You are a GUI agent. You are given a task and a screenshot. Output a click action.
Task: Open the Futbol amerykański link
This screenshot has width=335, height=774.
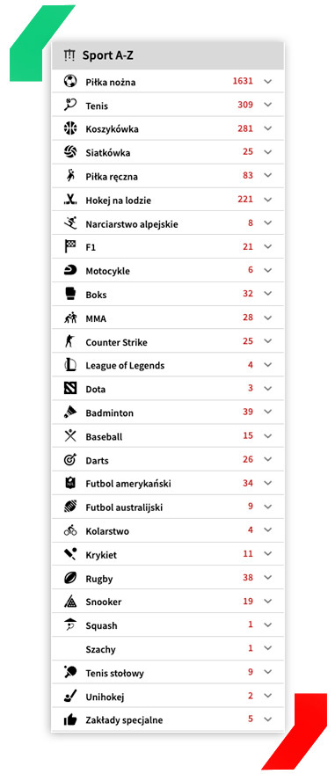[x=168, y=483]
